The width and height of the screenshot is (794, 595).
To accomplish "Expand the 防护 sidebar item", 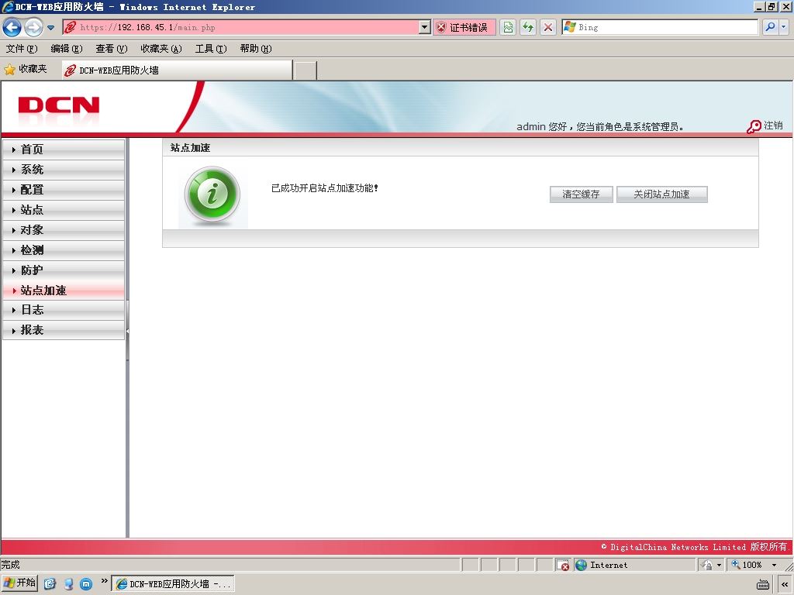I will [x=64, y=270].
